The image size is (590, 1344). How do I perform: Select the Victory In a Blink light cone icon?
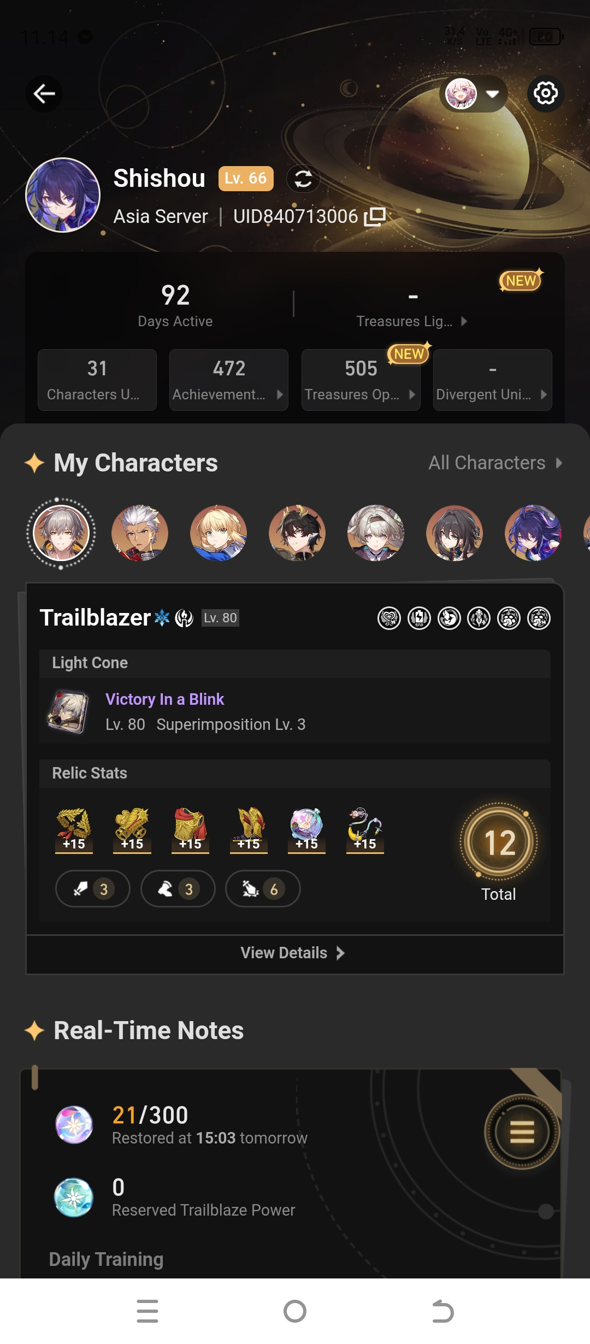click(x=68, y=711)
